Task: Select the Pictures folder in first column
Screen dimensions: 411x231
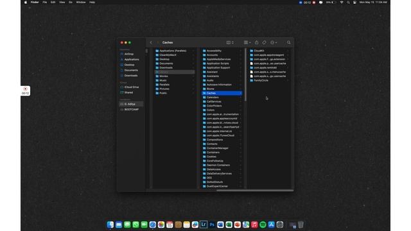Action: (175, 89)
